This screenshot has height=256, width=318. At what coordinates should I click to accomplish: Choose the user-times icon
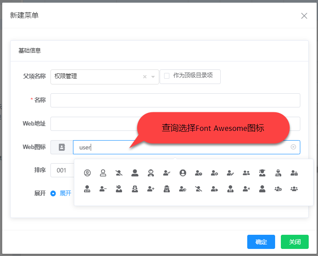246,189
